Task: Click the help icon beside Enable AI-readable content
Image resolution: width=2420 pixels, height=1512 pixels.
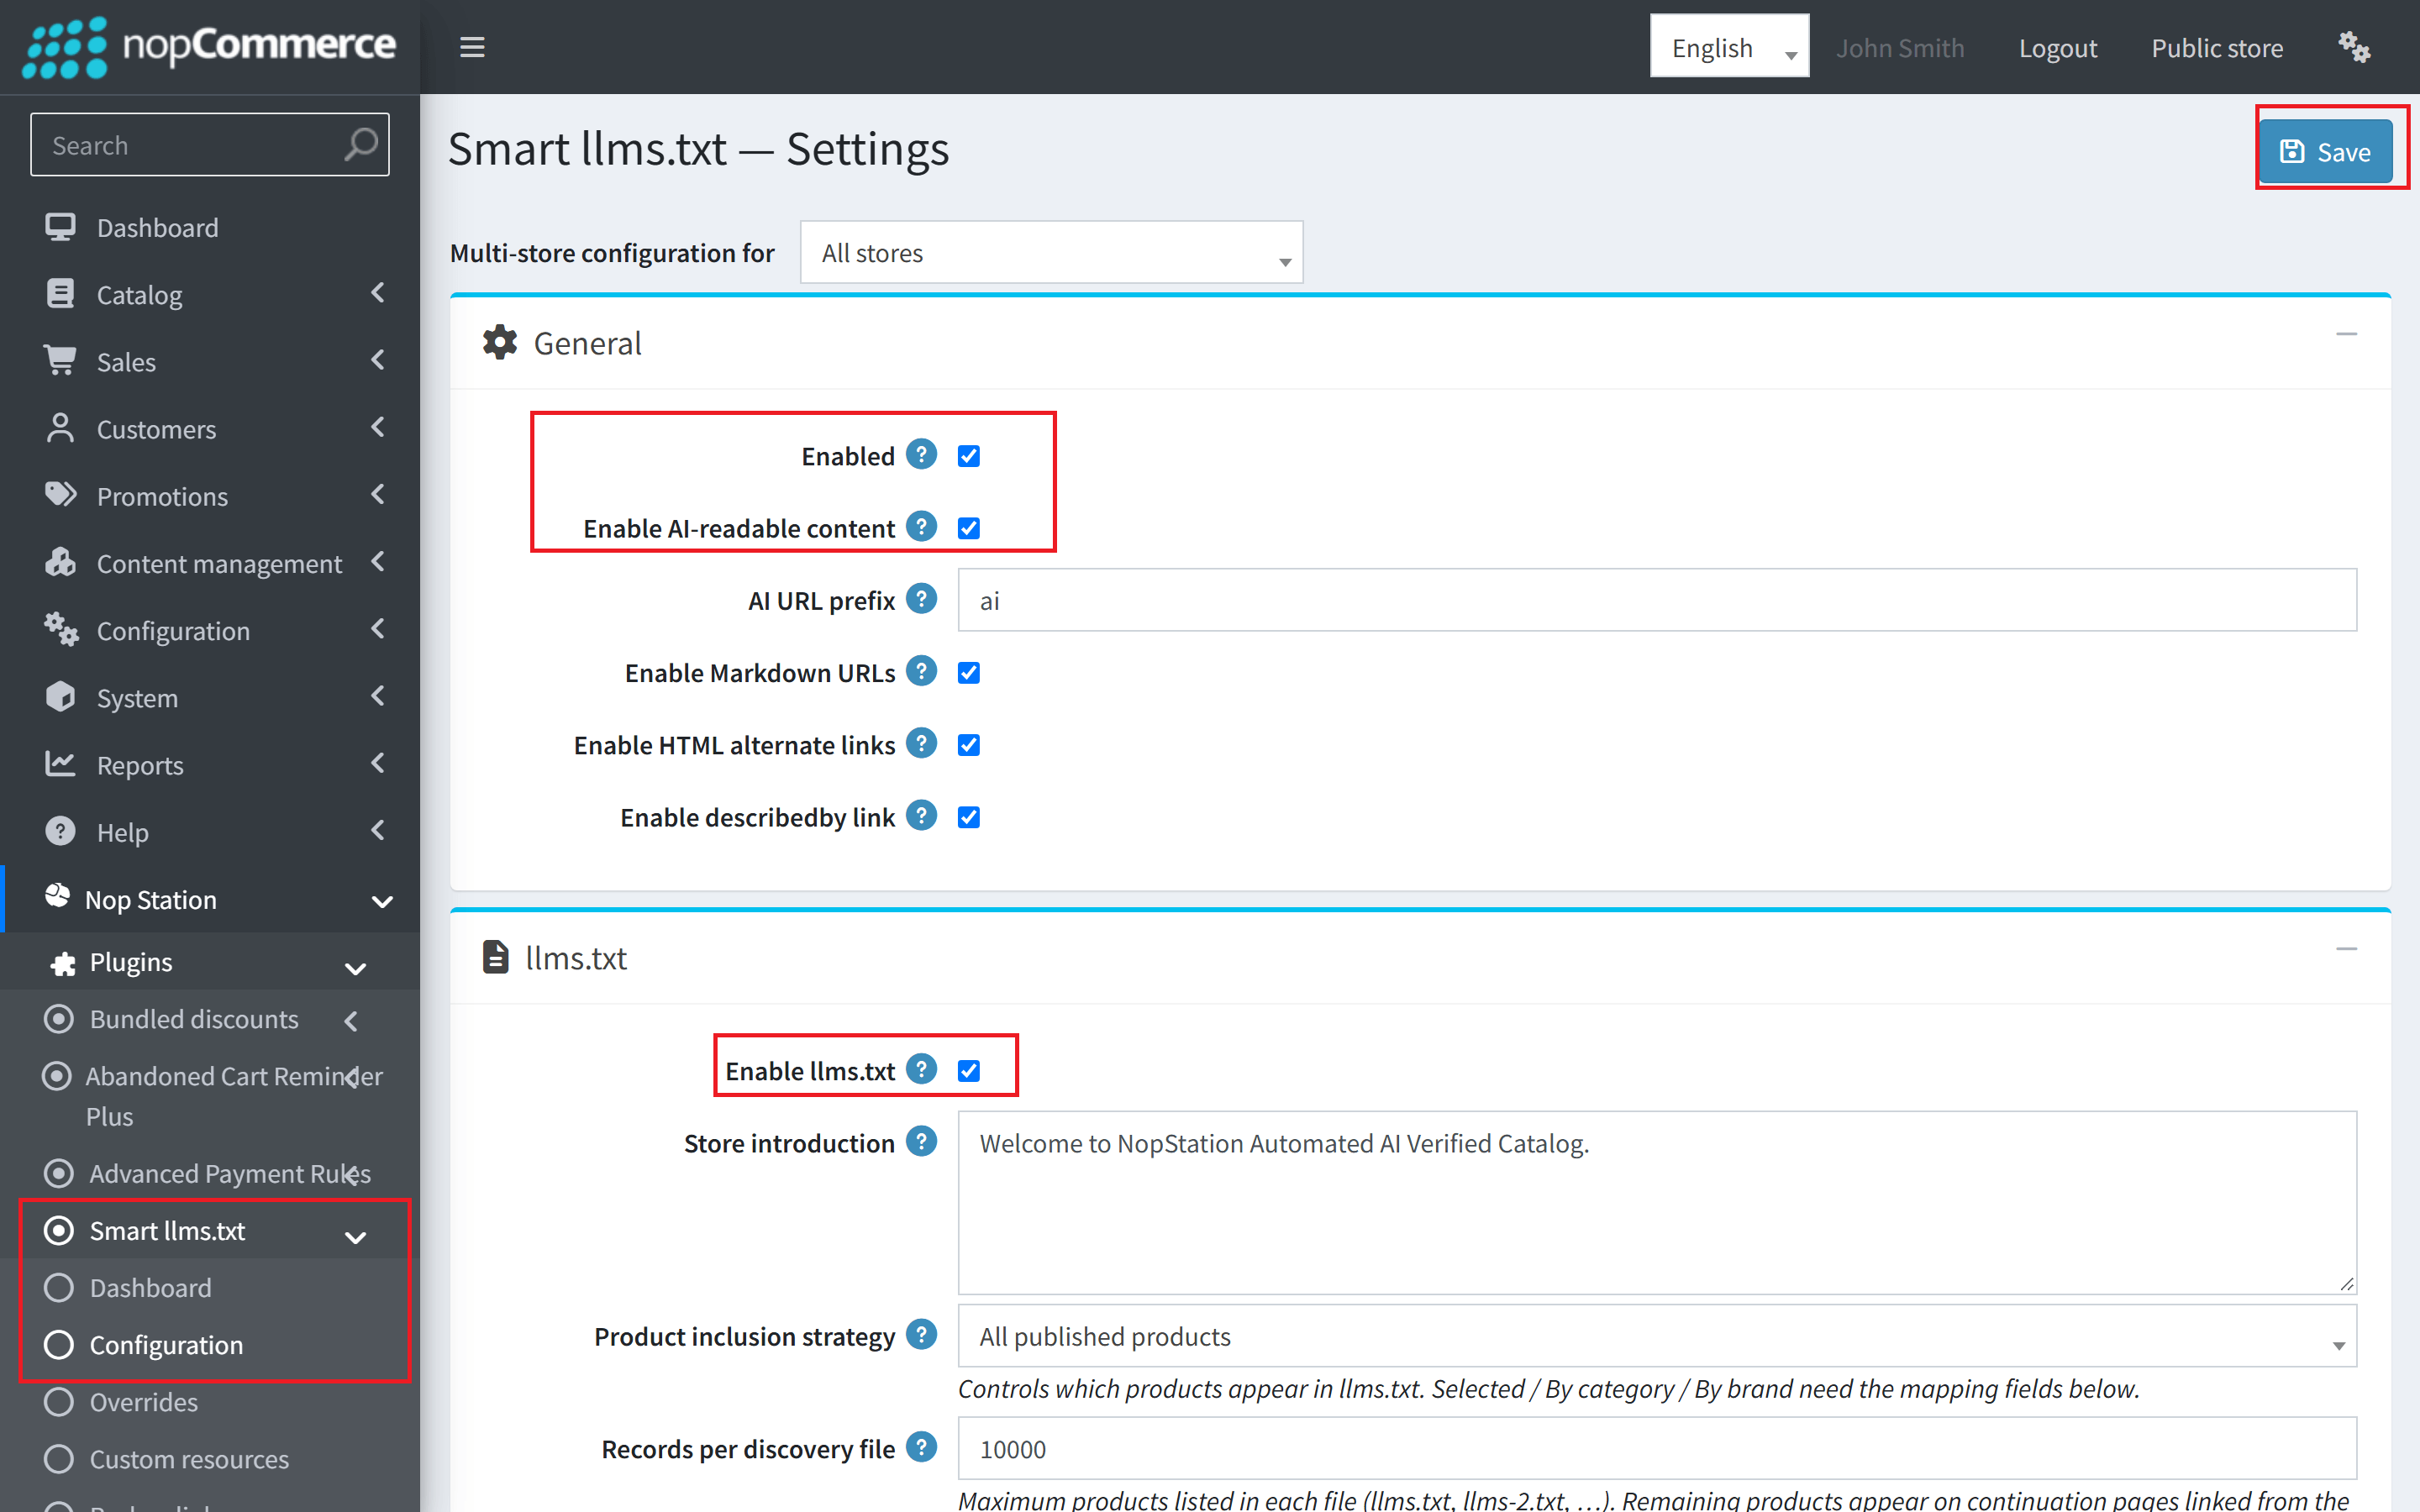Action: (921, 526)
